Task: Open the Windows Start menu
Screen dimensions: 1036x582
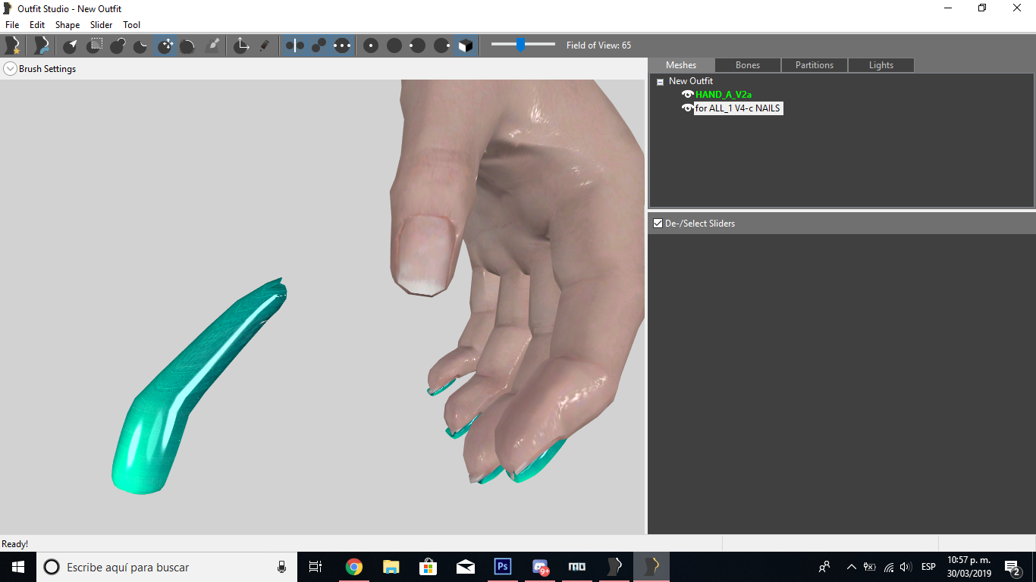Action: click(18, 567)
